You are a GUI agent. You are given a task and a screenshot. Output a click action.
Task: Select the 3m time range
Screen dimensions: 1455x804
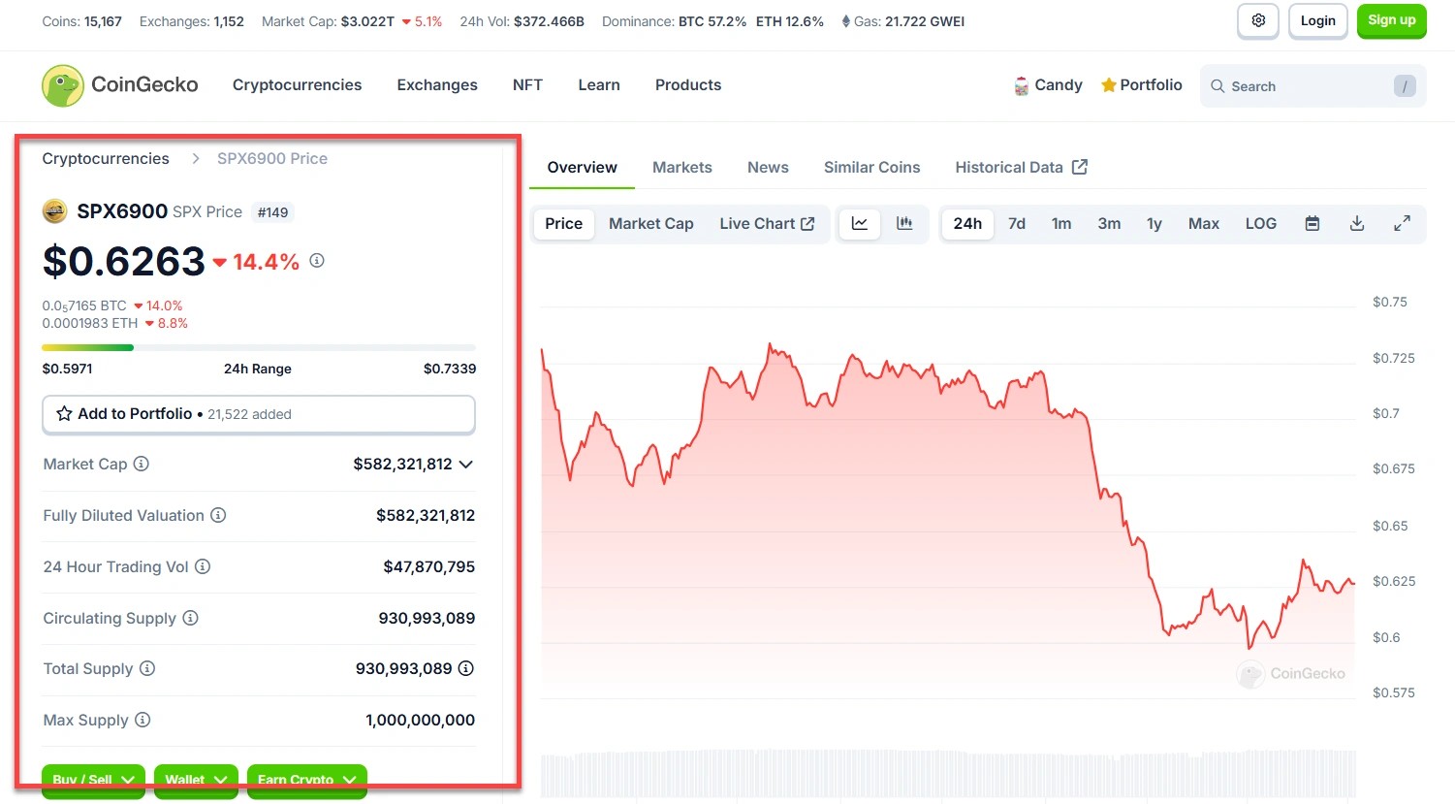pos(1109,223)
